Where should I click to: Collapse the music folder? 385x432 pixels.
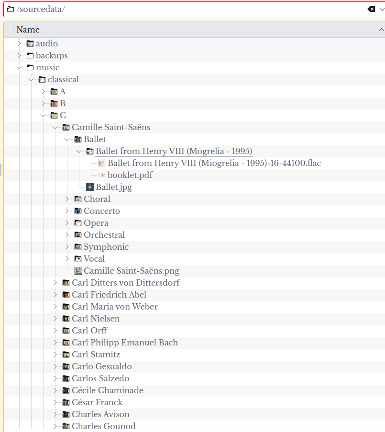pyautogui.click(x=19, y=67)
